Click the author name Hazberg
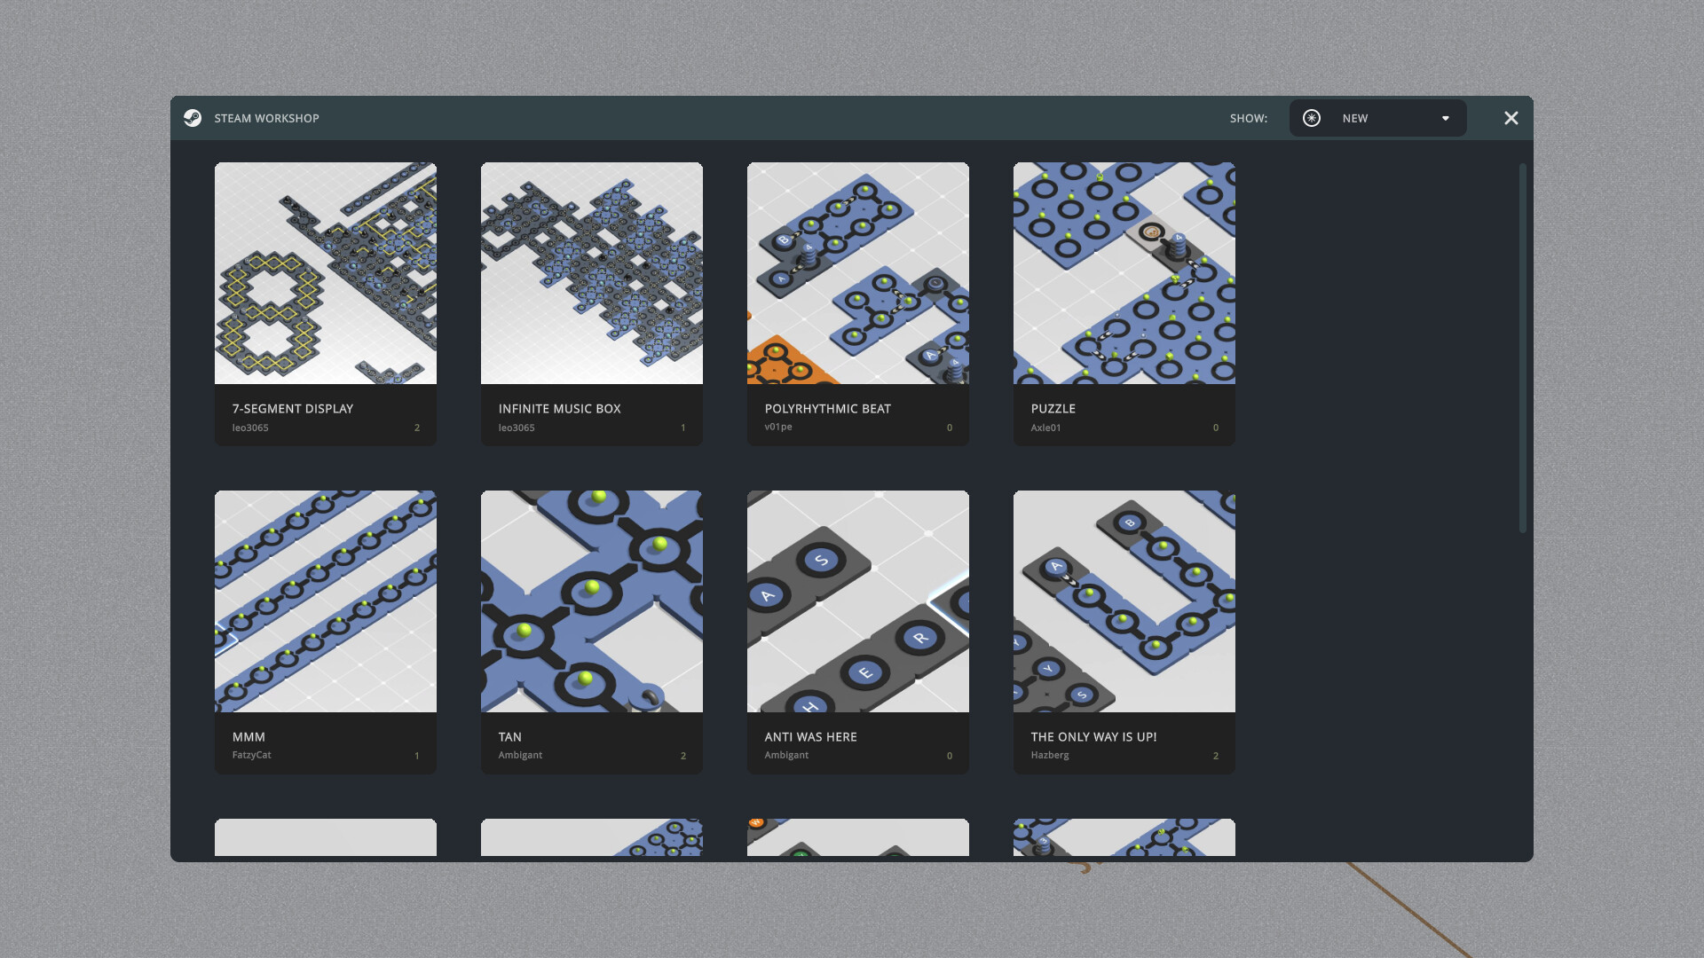Image resolution: width=1704 pixels, height=958 pixels. pos(1050,755)
